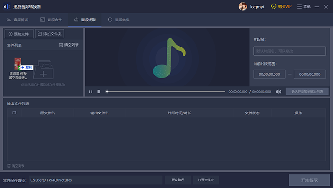This screenshot has width=333, height=188.
Task: Click the app logo icon in title bar
Action: pos(7,7)
